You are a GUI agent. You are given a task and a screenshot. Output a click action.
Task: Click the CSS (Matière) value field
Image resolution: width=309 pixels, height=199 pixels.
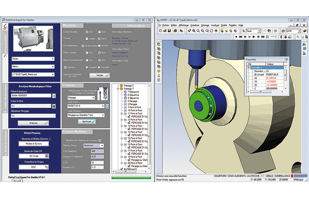pyautogui.click(x=97, y=151)
